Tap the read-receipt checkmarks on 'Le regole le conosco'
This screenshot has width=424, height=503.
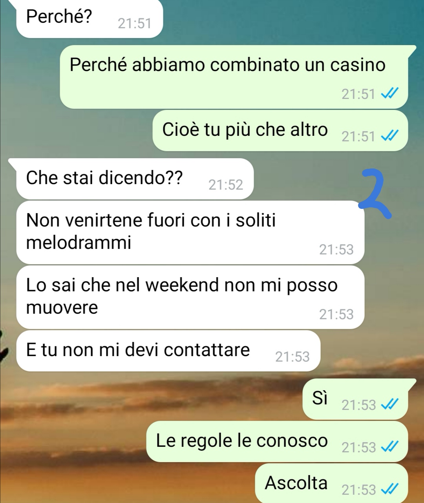click(390, 447)
